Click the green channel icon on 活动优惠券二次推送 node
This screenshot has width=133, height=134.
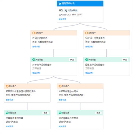pos(60,113)
